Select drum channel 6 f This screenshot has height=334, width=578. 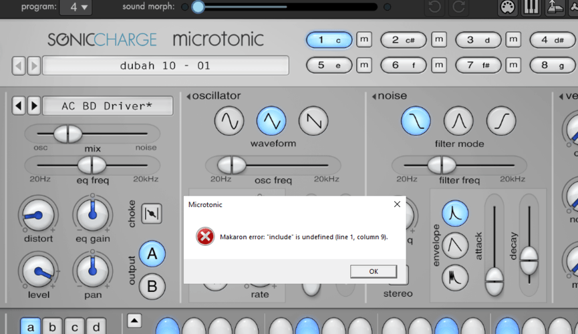click(404, 65)
